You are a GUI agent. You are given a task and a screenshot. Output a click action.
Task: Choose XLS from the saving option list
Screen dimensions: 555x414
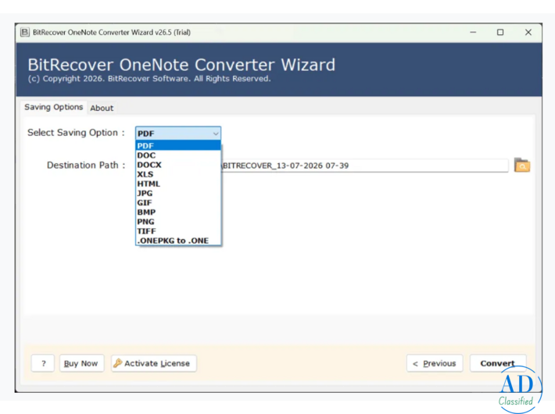click(178, 174)
